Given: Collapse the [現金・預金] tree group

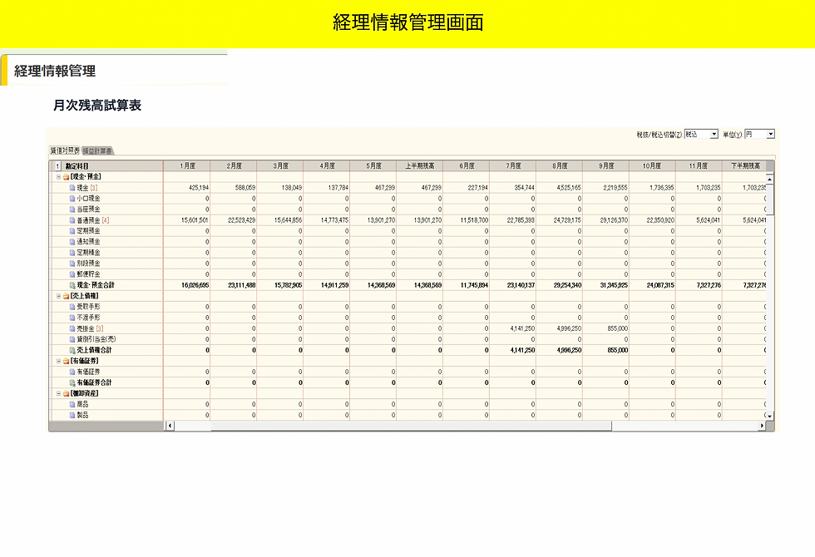Looking at the screenshot, I should click(58, 176).
